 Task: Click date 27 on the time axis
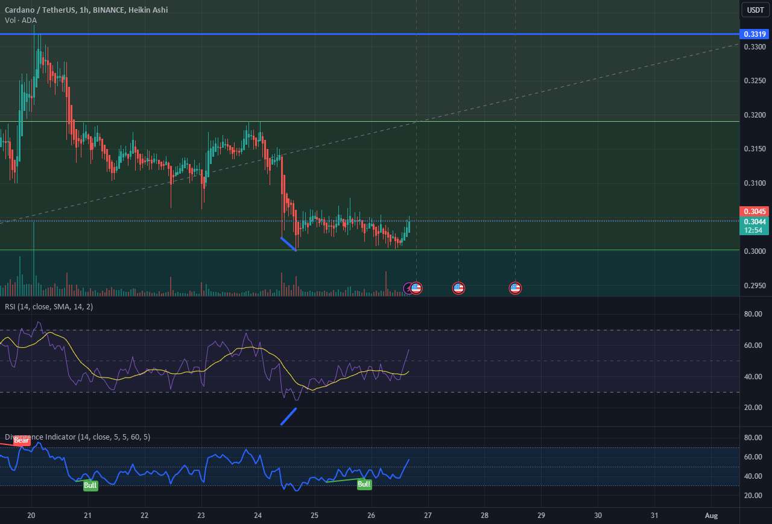428,516
